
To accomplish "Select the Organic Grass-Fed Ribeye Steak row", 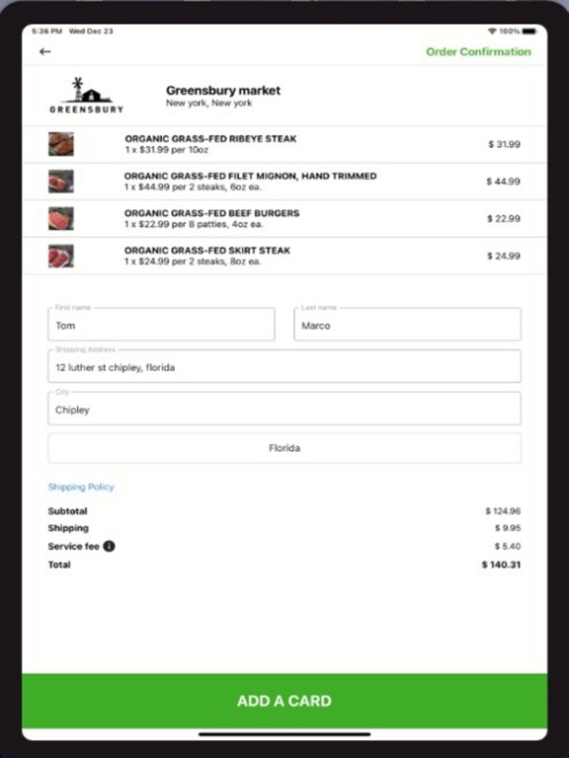I will [x=284, y=144].
